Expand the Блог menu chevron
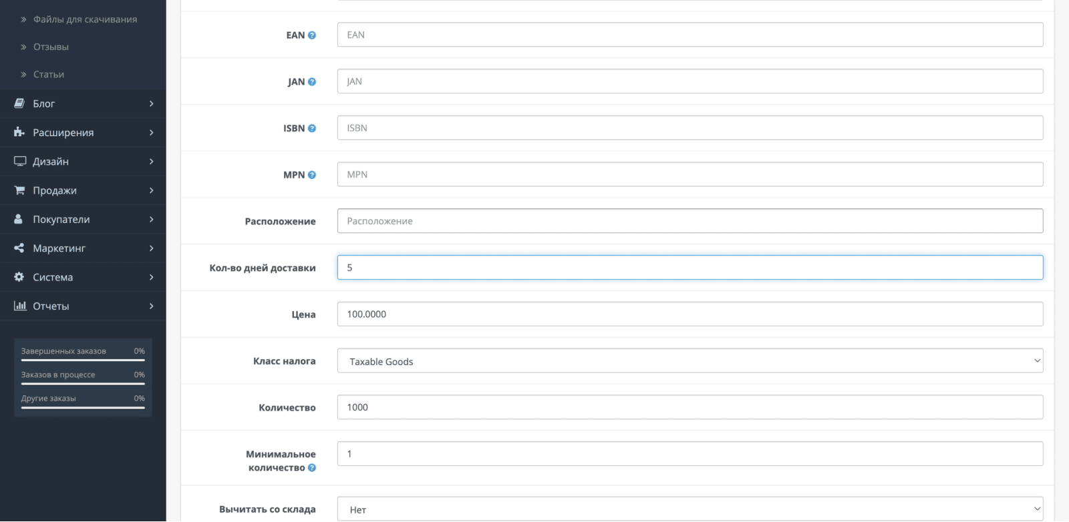 click(x=152, y=103)
